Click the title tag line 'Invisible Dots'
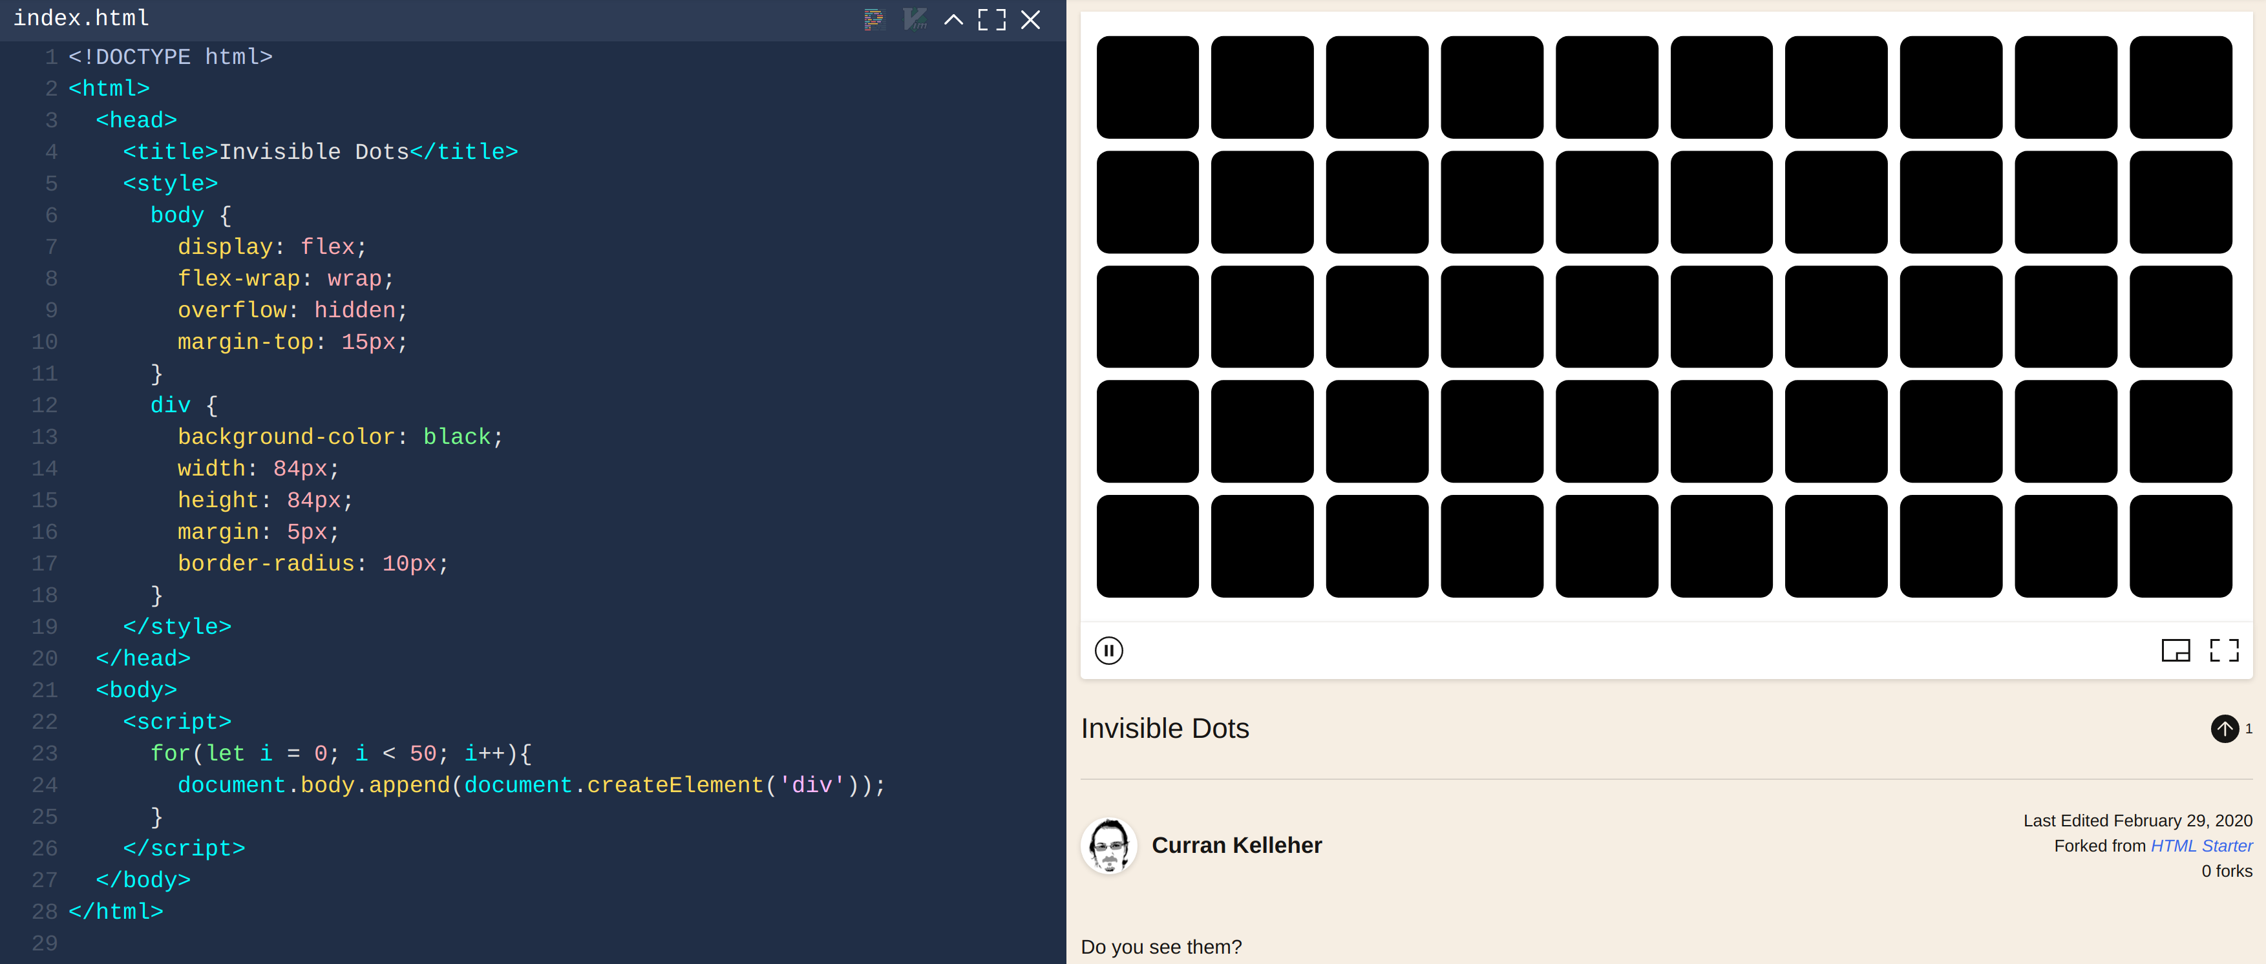 pos(320,152)
